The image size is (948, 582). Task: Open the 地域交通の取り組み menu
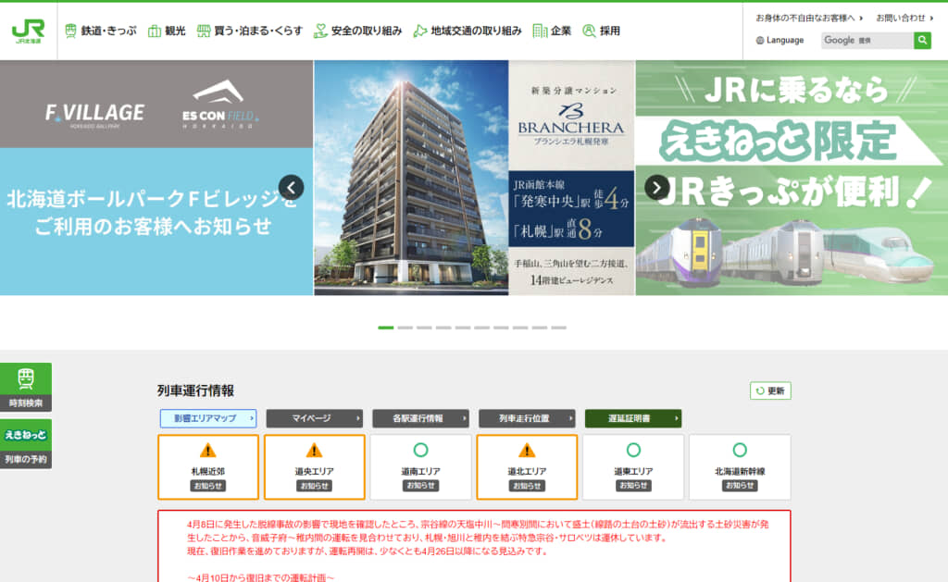pos(467,31)
